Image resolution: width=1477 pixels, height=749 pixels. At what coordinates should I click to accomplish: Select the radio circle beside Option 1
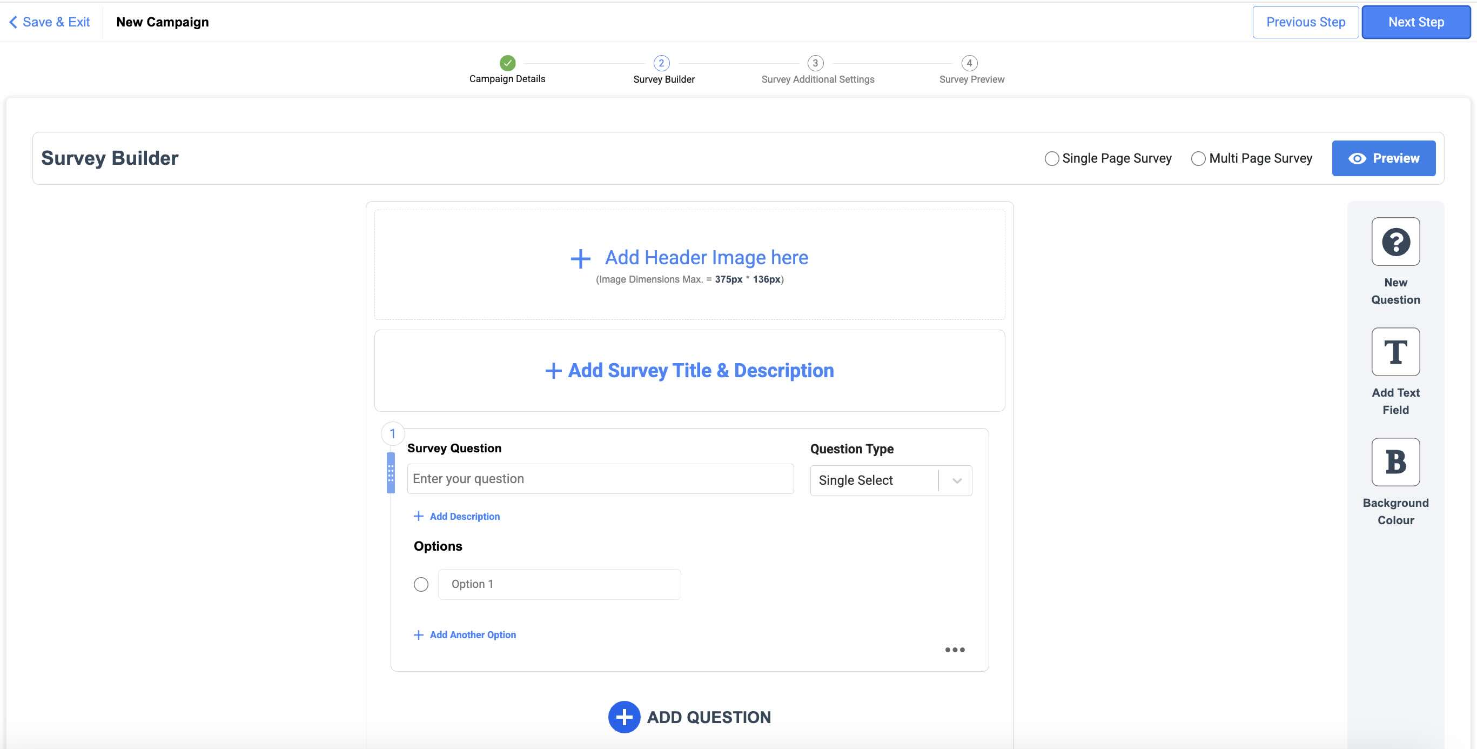pos(421,584)
